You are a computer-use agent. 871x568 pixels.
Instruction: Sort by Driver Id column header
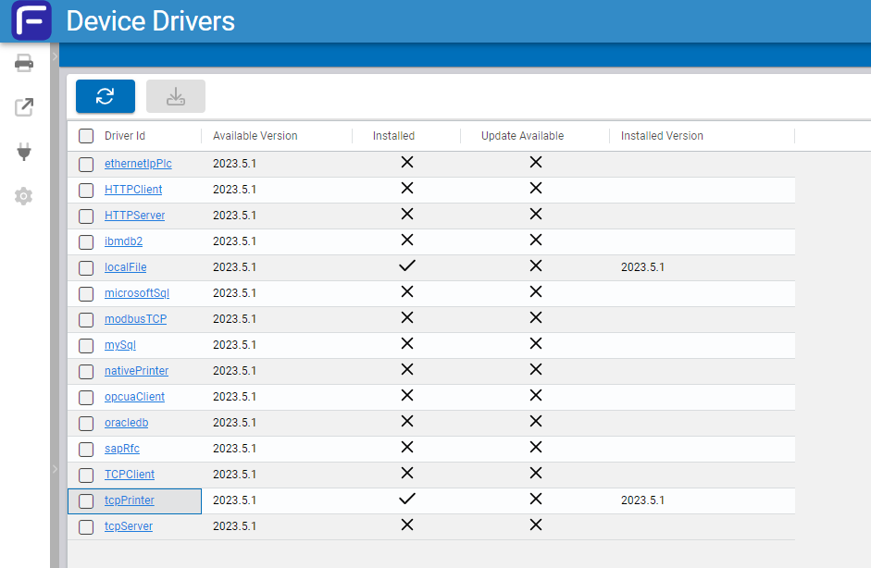[x=125, y=136]
